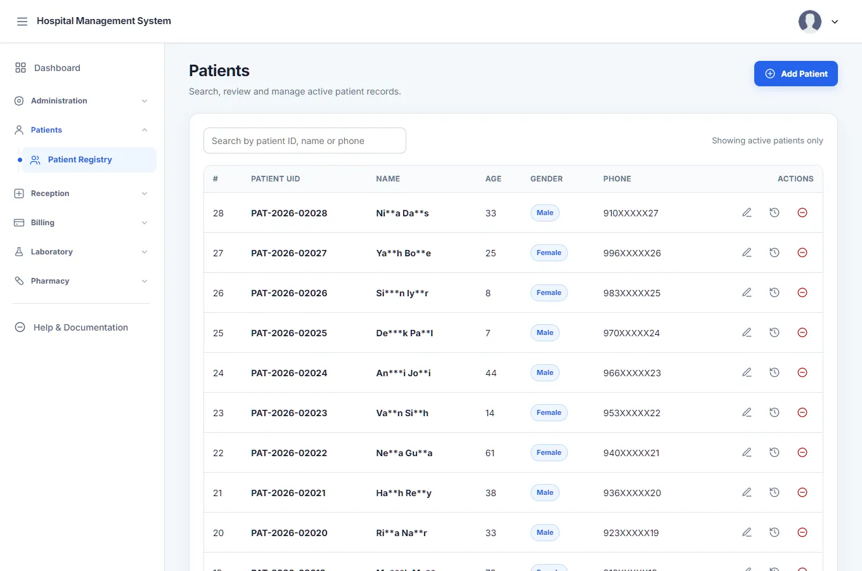Expand the Laboratory menu
The image size is (862, 571).
tap(82, 252)
